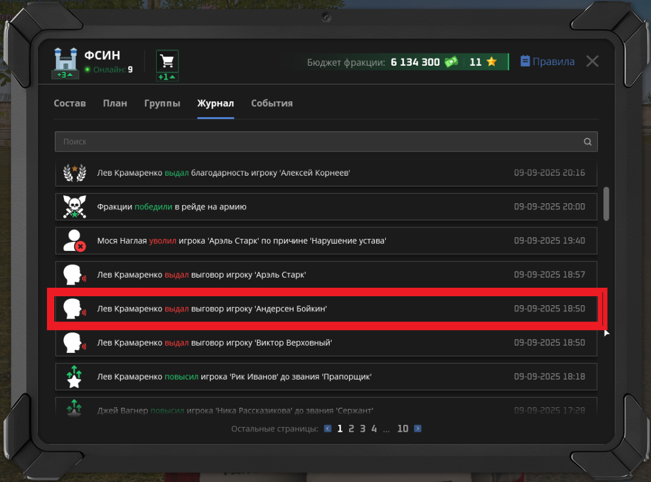The width and height of the screenshot is (651, 482).
Task: Select the Группы tab
Action: pyautogui.click(x=162, y=103)
